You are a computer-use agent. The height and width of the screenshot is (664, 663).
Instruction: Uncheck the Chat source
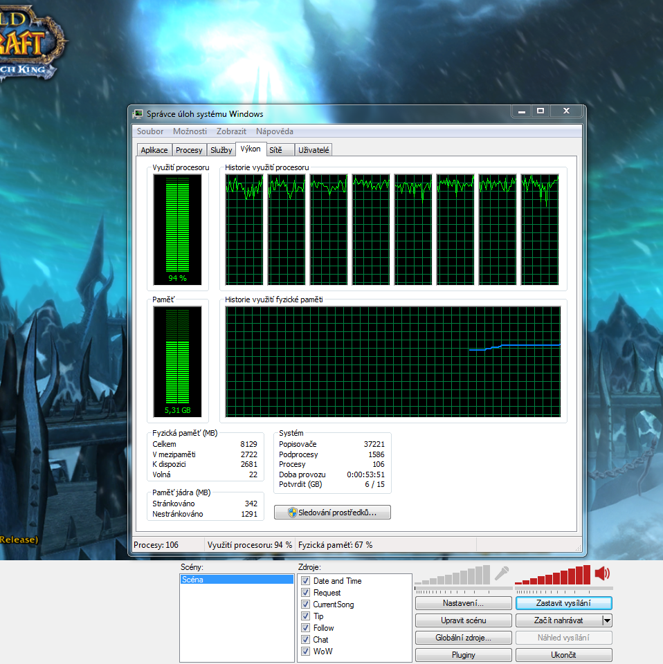305,639
